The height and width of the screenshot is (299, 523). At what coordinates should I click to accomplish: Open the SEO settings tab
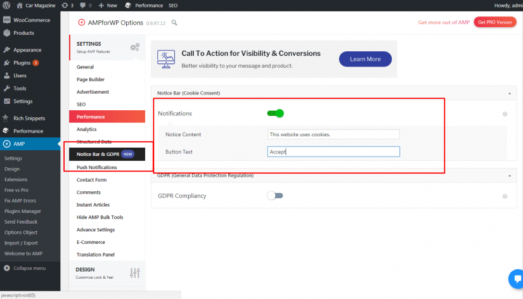(81, 105)
